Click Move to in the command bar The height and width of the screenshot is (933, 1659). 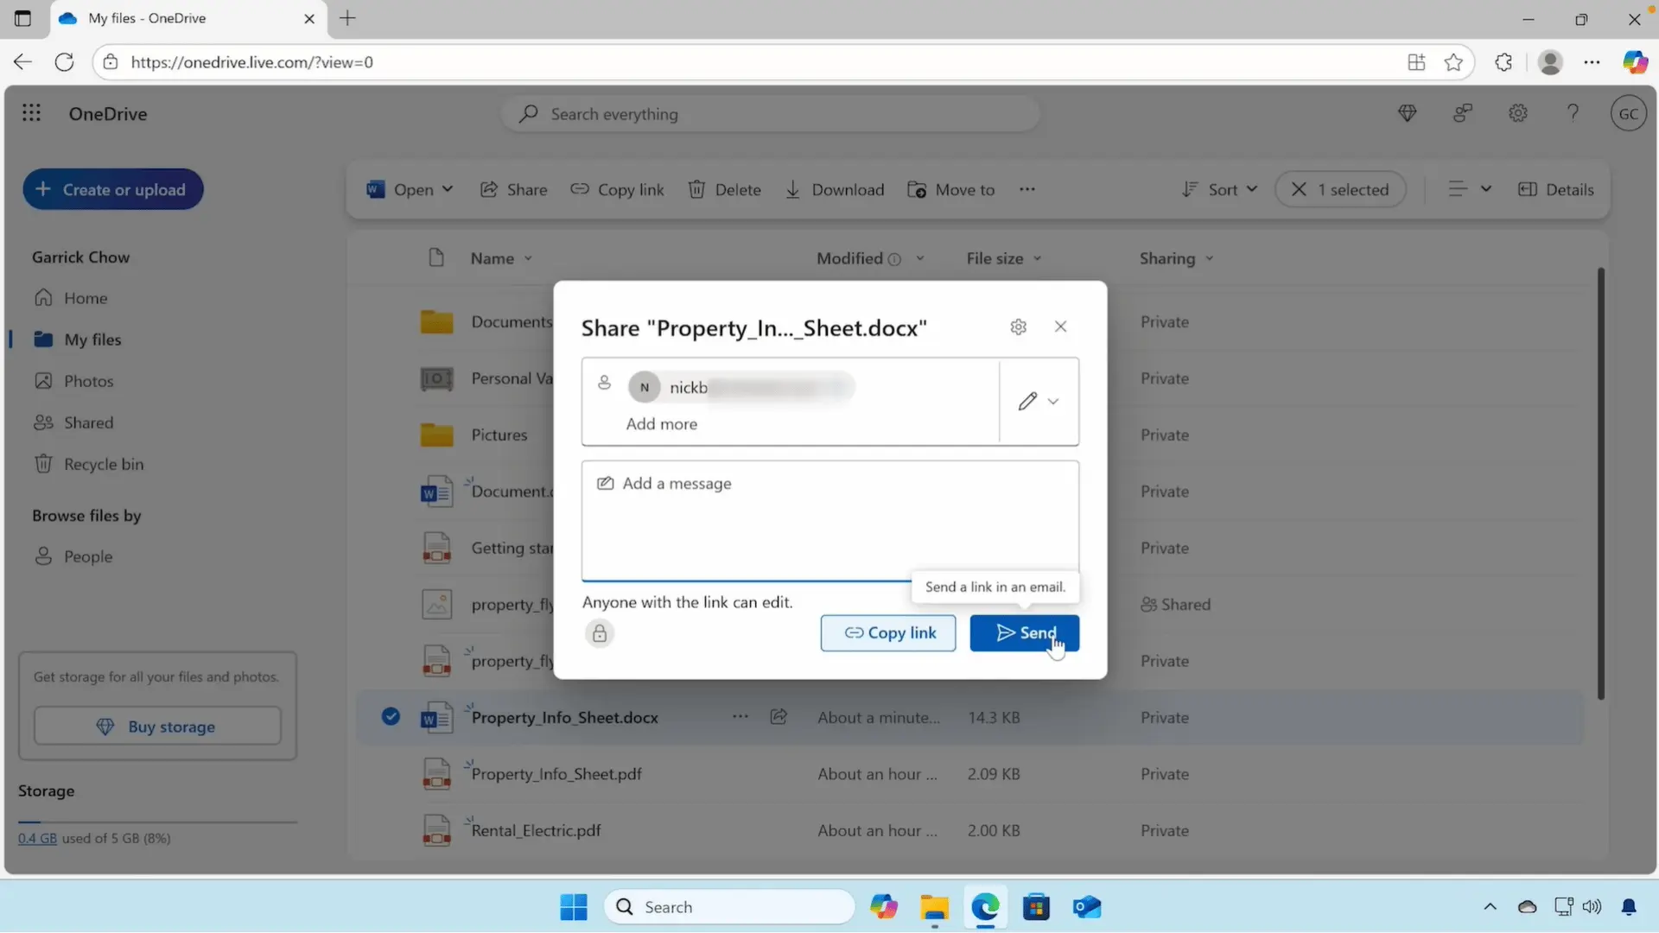coord(951,190)
